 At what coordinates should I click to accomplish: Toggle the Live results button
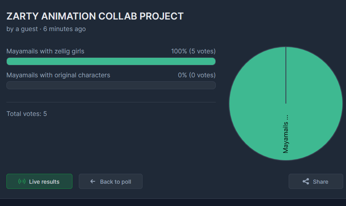click(x=39, y=181)
